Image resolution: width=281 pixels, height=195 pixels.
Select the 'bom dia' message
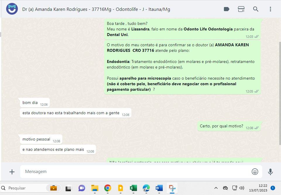tap(35, 103)
